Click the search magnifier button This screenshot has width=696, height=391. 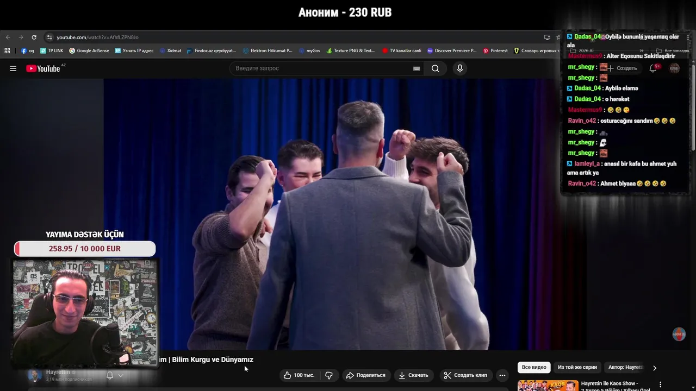(435, 68)
